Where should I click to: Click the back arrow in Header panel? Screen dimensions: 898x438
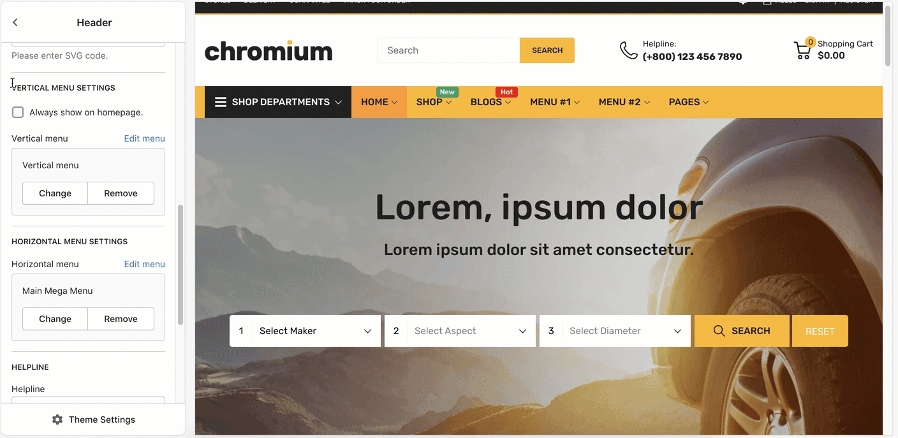click(x=15, y=22)
